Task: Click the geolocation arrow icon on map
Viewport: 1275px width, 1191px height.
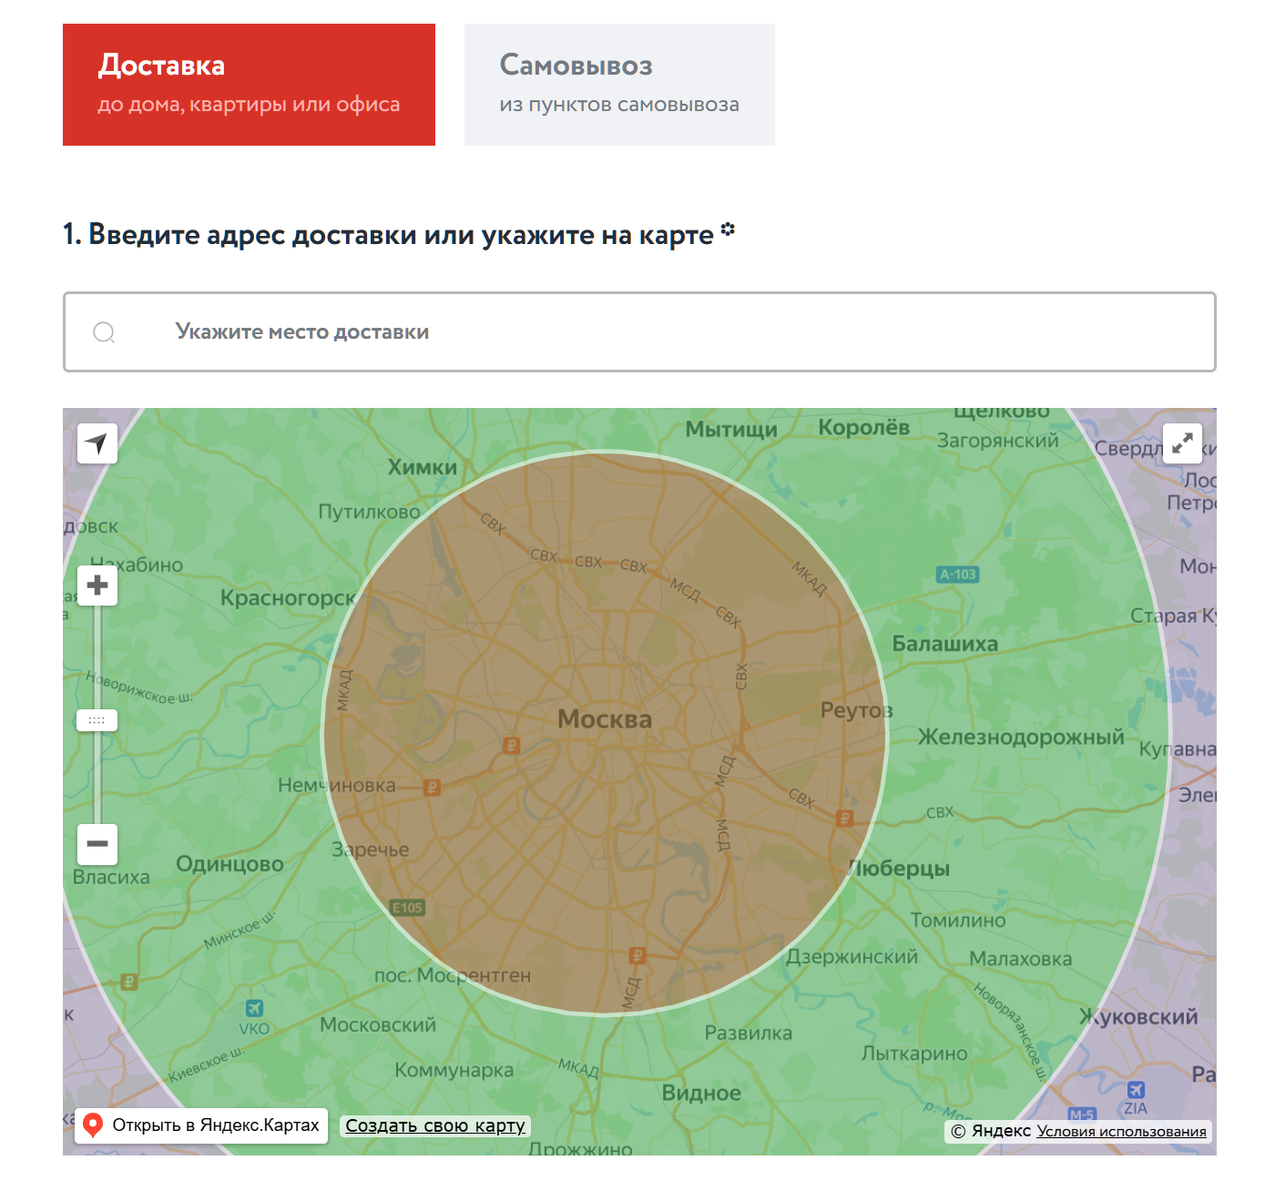Action: [97, 443]
